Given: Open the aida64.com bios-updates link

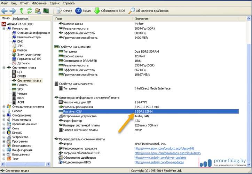Looking at the screenshot, I should [x=159, y=162].
